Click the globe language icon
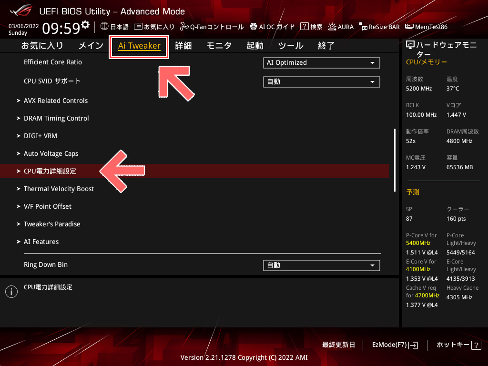Viewport: 488px width, 366px height. click(x=104, y=27)
